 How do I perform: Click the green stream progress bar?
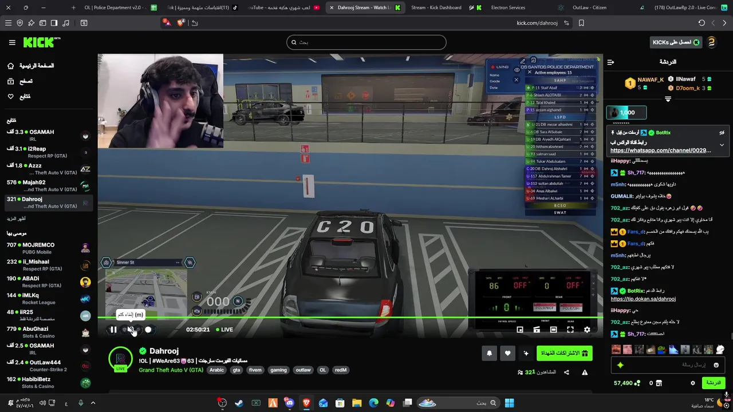tap(350, 318)
